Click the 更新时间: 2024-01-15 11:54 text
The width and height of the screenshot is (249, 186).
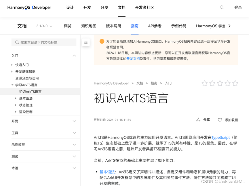pos(112,120)
